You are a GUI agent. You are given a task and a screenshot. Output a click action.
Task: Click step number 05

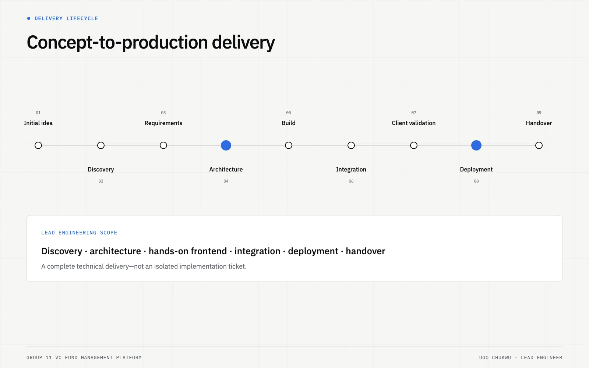tap(289, 113)
